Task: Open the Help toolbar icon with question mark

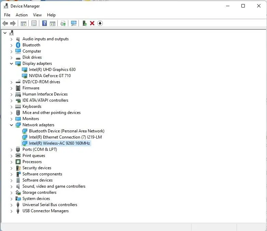Action: click(x=44, y=23)
